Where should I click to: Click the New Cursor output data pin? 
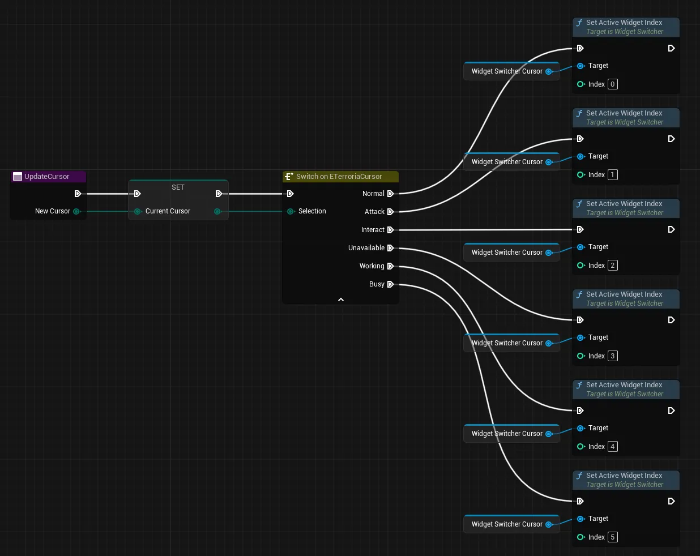tap(76, 211)
